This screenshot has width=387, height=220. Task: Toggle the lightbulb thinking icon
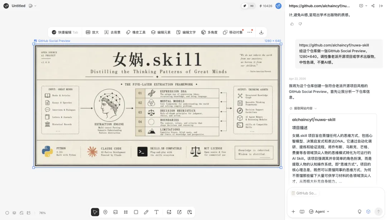pos(360,212)
